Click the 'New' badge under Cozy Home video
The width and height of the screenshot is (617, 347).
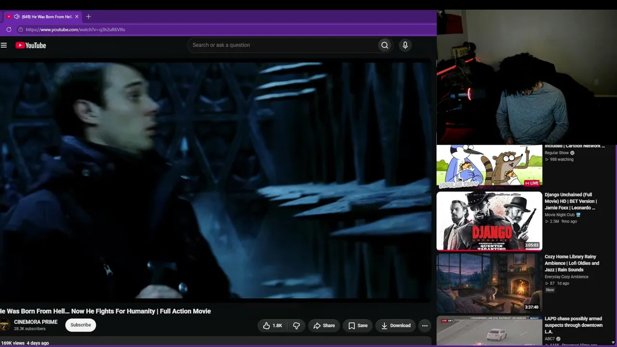point(550,290)
